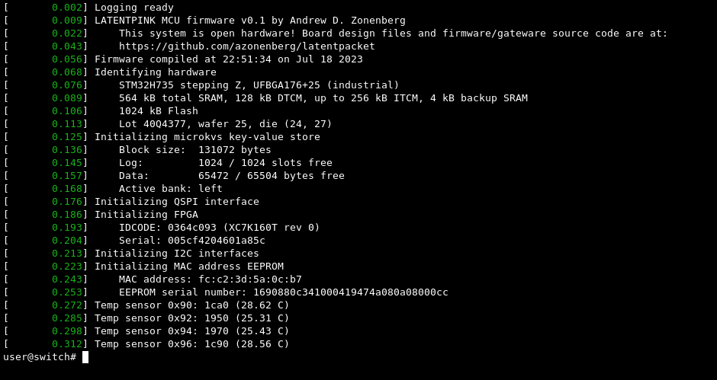Click the 'Initializing QSPI interface' line
The width and height of the screenshot is (717, 380).
pos(176,201)
